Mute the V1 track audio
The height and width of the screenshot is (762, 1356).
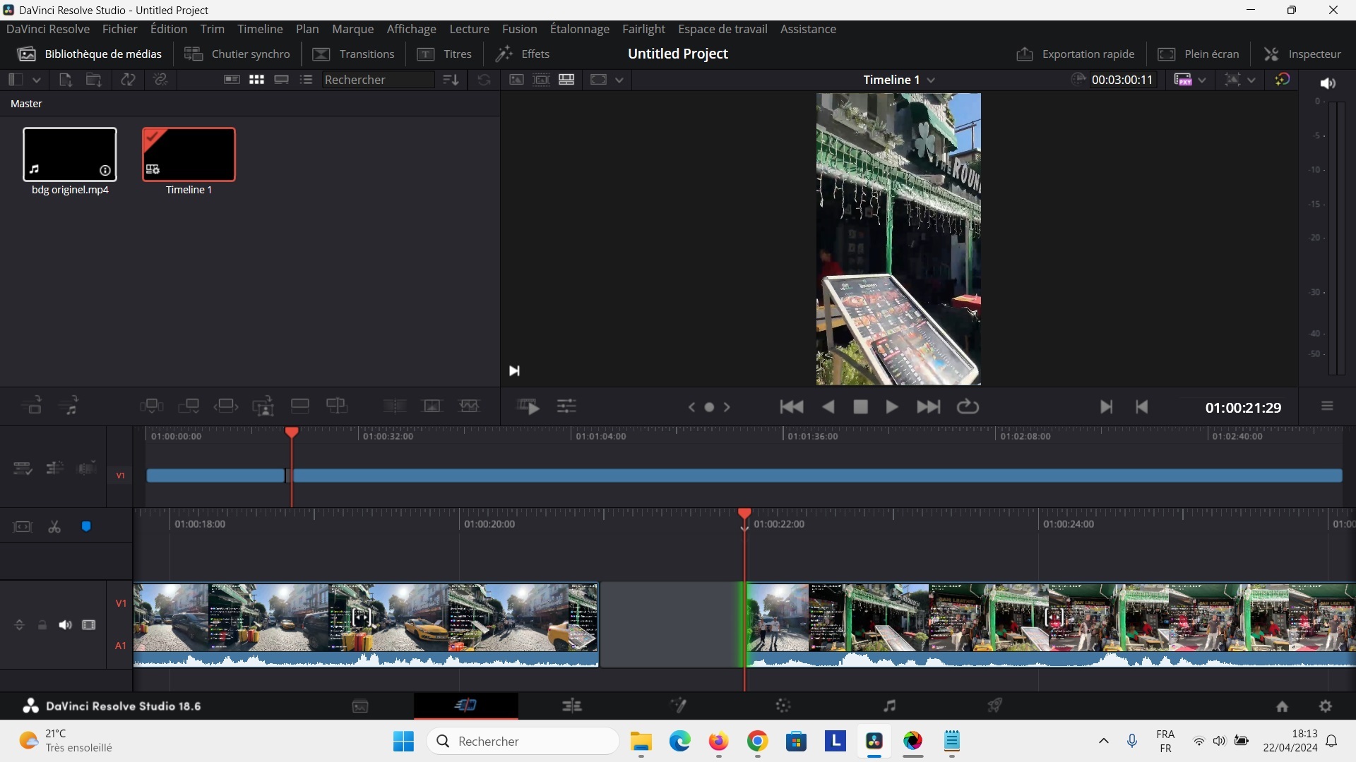pos(65,625)
